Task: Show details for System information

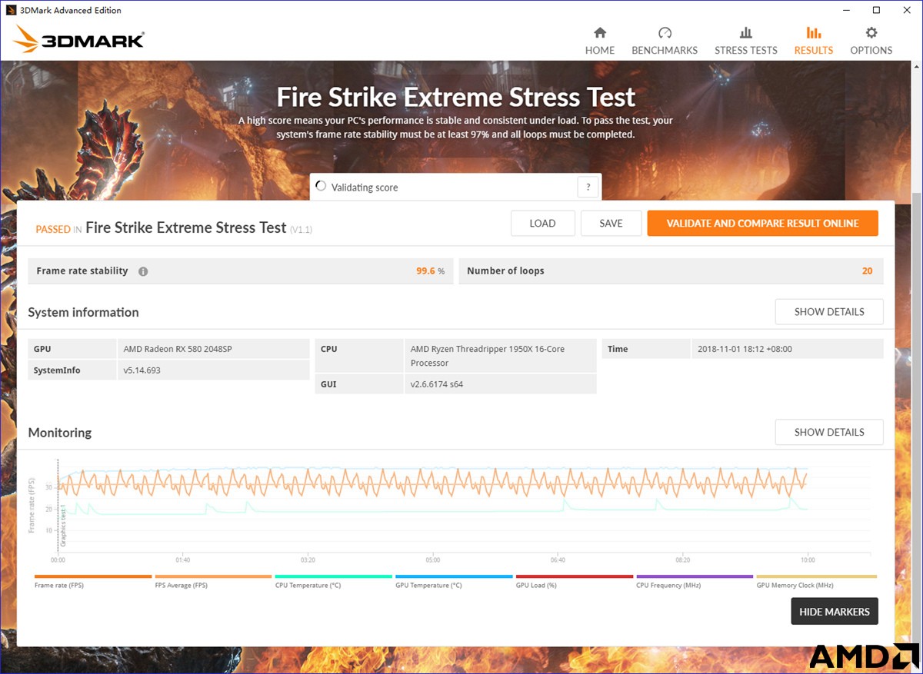Action: (829, 312)
